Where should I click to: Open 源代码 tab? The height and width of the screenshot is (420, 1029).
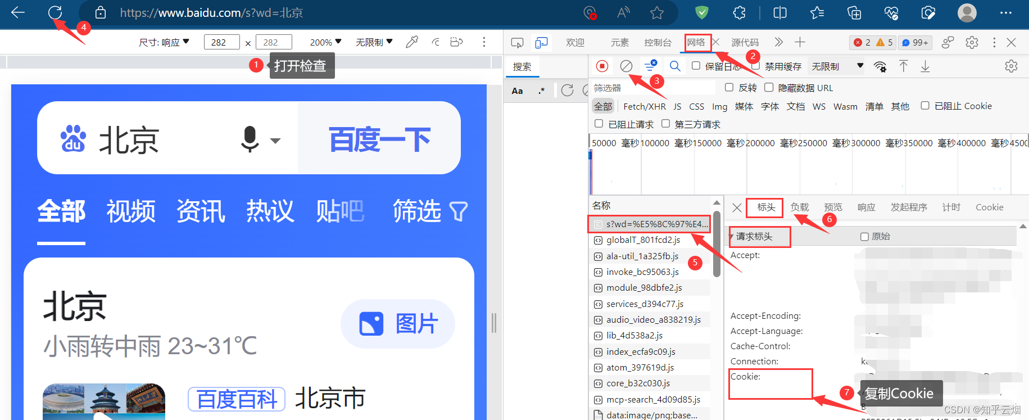(745, 43)
